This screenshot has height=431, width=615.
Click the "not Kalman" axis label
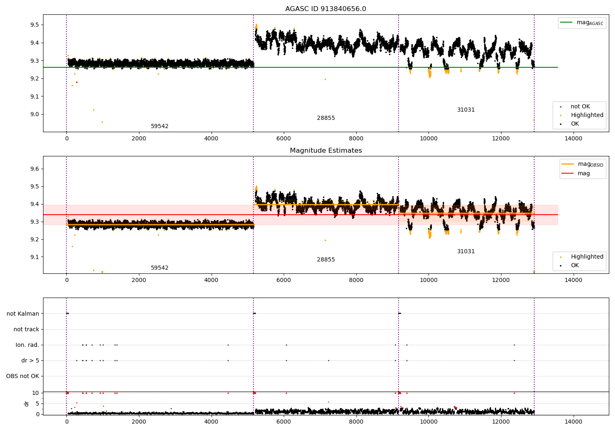coord(23,314)
